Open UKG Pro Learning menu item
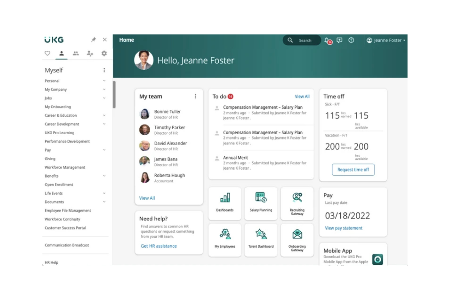The height and width of the screenshot is (300, 450). tap(59, 133)
